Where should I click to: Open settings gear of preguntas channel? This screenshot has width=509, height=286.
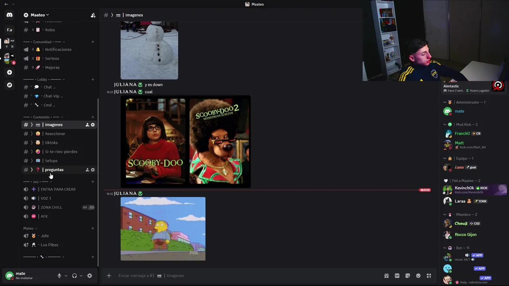93,170
